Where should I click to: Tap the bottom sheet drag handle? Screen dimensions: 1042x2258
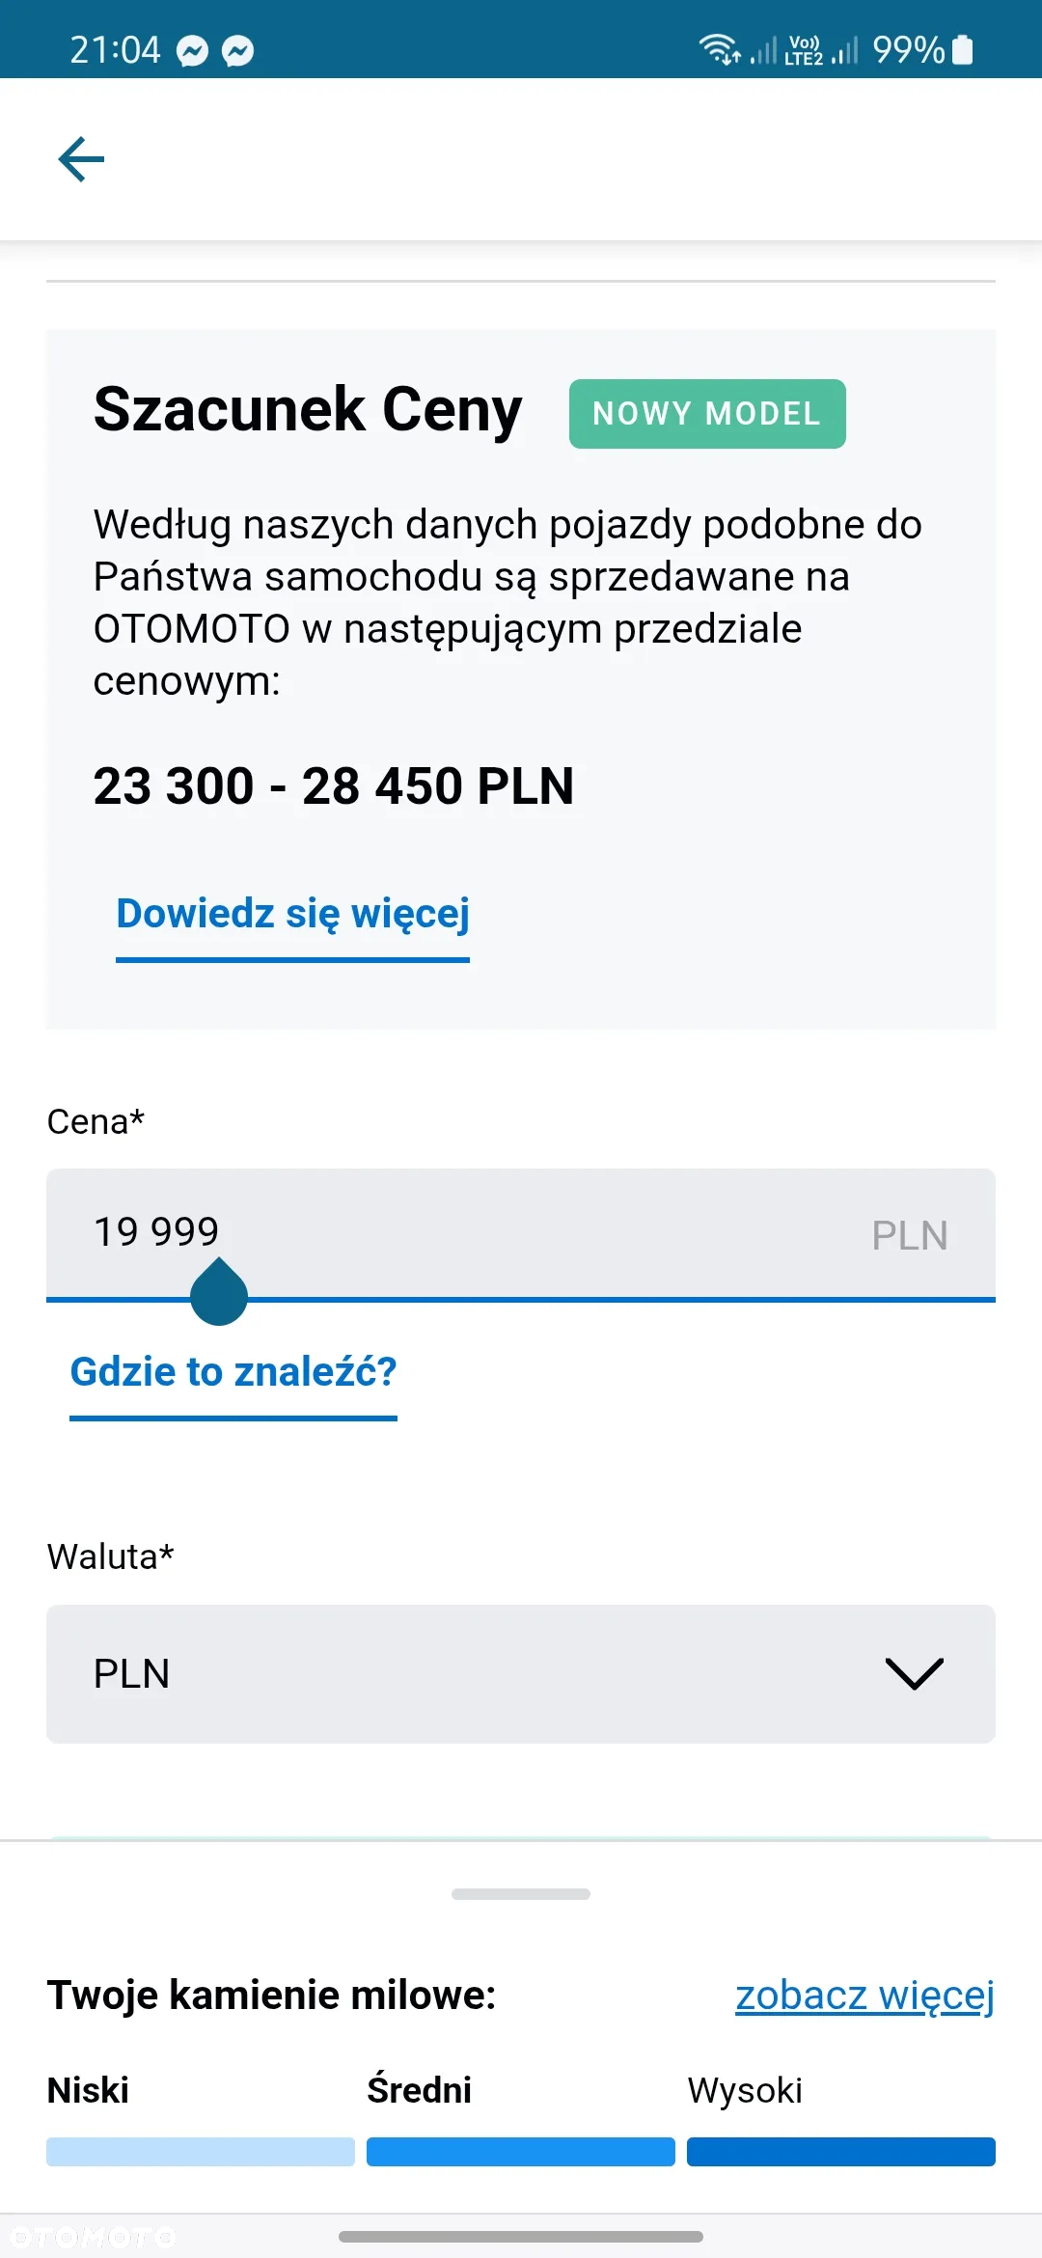(521, 1894)
